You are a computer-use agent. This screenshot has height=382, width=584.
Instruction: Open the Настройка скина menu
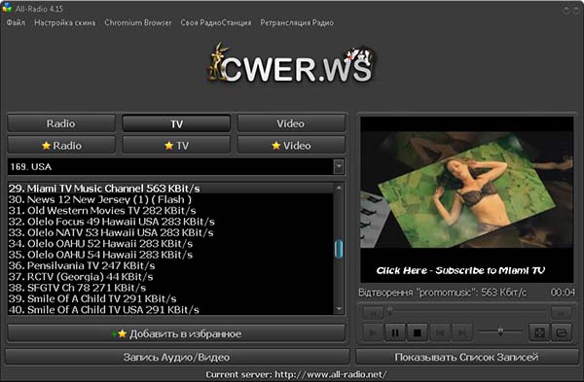coord(65,22)
